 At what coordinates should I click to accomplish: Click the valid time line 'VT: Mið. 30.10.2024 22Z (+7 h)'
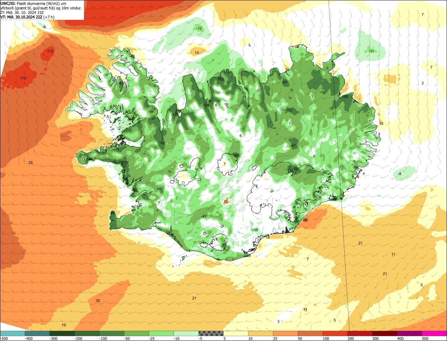coord(28,17)
